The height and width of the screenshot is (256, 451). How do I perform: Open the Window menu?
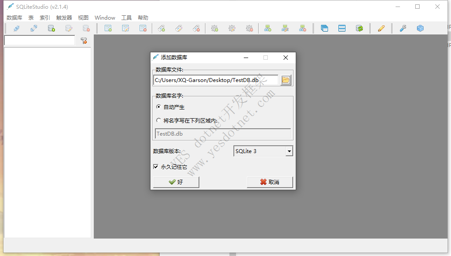click(x=105, y=17)
